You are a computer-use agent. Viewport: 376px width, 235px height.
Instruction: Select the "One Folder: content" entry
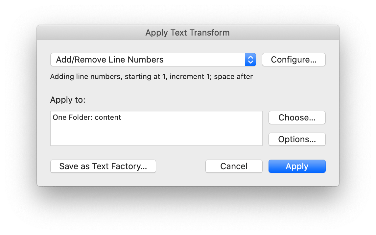pyautogui.click(x=87, y=117)
